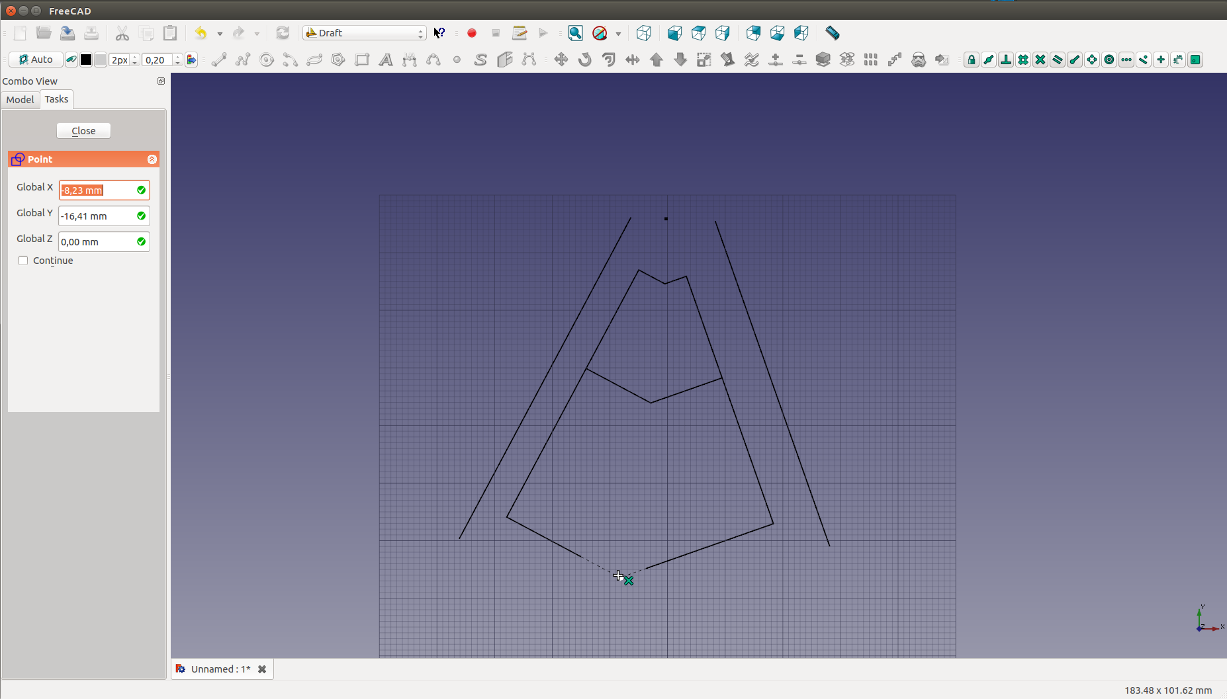This screenshot has height=699, width=1227.
Task: Select the Draft Line tool
Action: coord(219,60)
